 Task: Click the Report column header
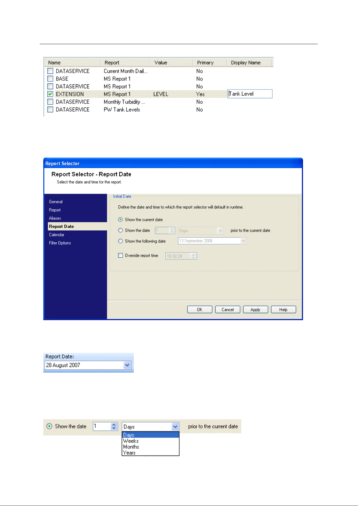click(125, 62)
